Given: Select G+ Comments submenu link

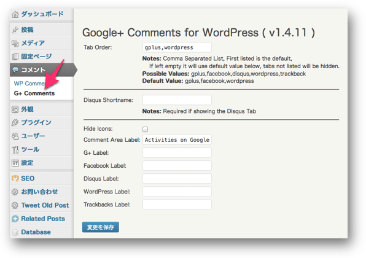Looking at the screenshot, I should [x=34, y=93].
